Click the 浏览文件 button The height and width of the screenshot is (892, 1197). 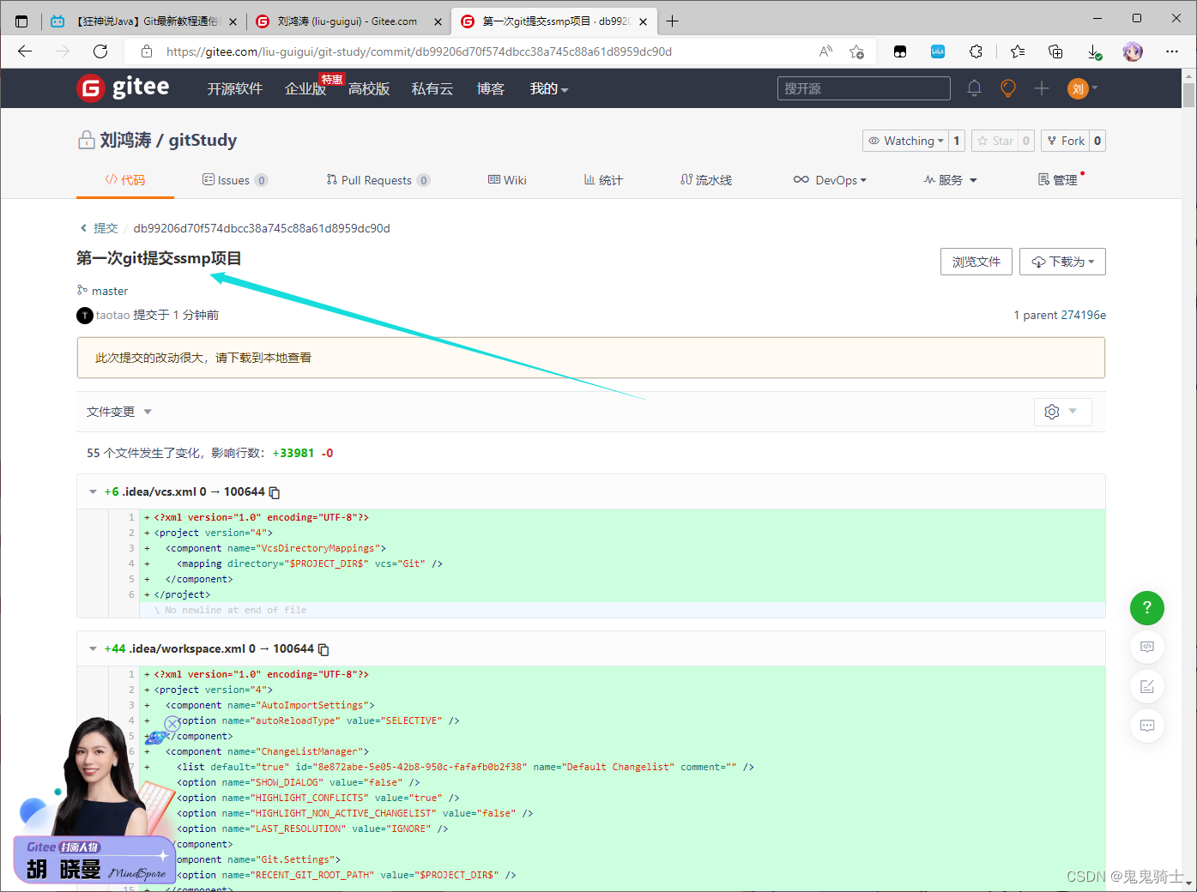(976, 262)
